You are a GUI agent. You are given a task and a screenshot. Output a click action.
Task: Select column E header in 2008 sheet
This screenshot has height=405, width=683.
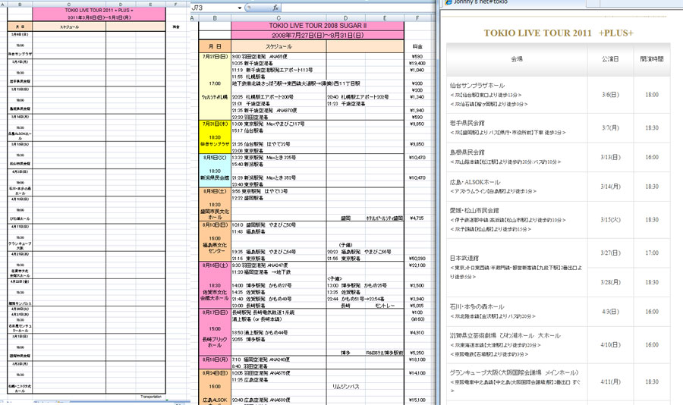[385, 18]
